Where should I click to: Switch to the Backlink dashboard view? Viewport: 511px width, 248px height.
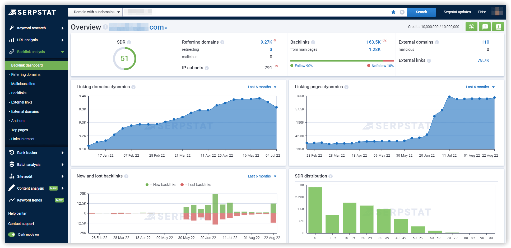click(x=27, y=65)
